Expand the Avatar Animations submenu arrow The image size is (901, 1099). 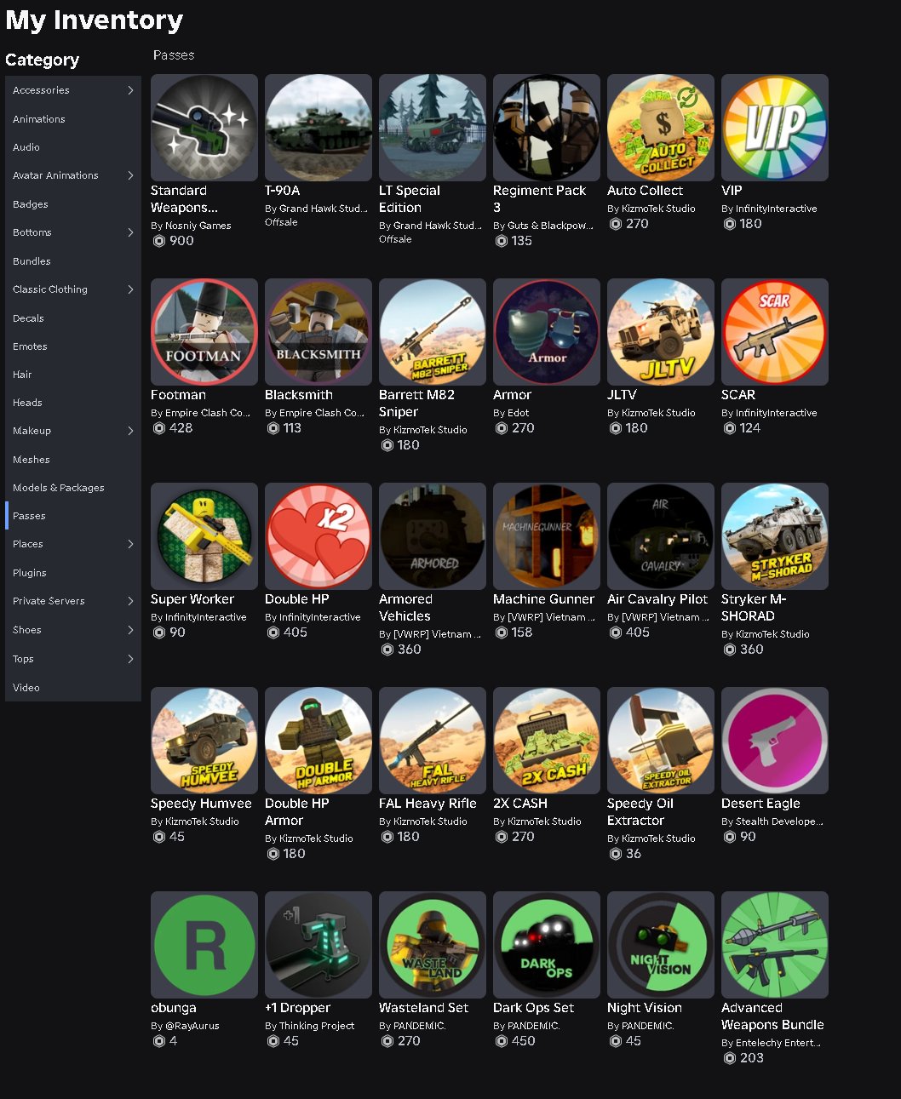point(130,175)
